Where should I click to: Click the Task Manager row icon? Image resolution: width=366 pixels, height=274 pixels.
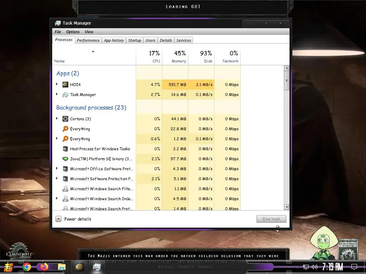[x=65, y=95]
